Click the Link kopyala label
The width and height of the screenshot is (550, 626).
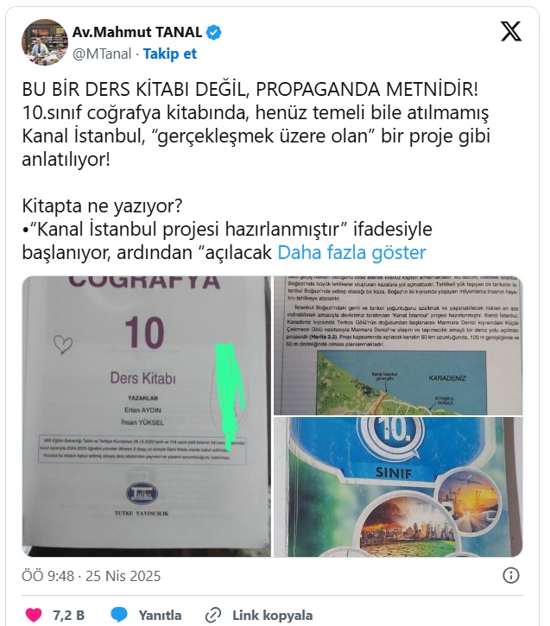coord(273,615)
